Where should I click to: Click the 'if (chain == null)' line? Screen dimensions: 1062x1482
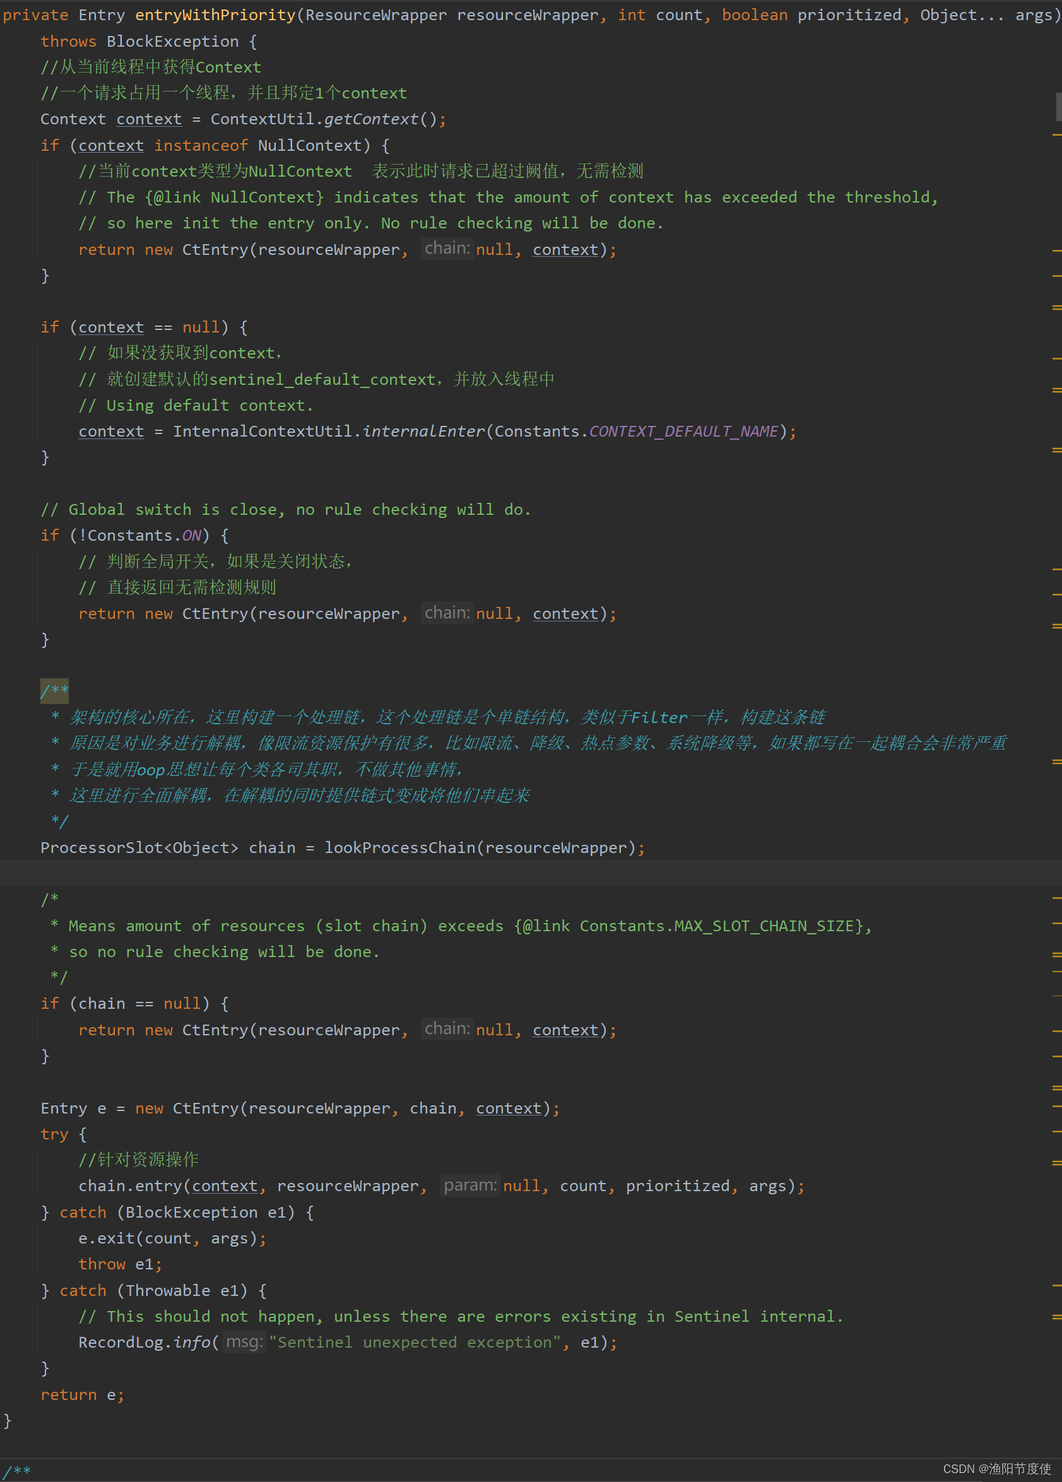(x=134, y=1004)
